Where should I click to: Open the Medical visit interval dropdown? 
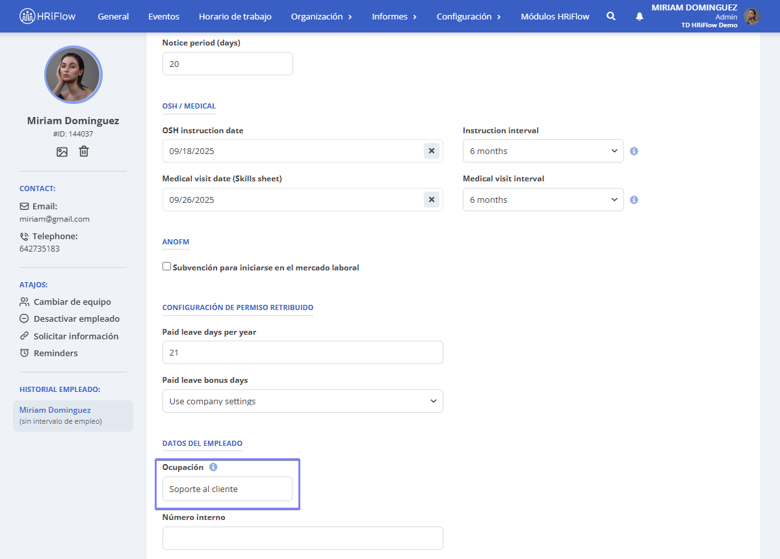pos(543,200)
